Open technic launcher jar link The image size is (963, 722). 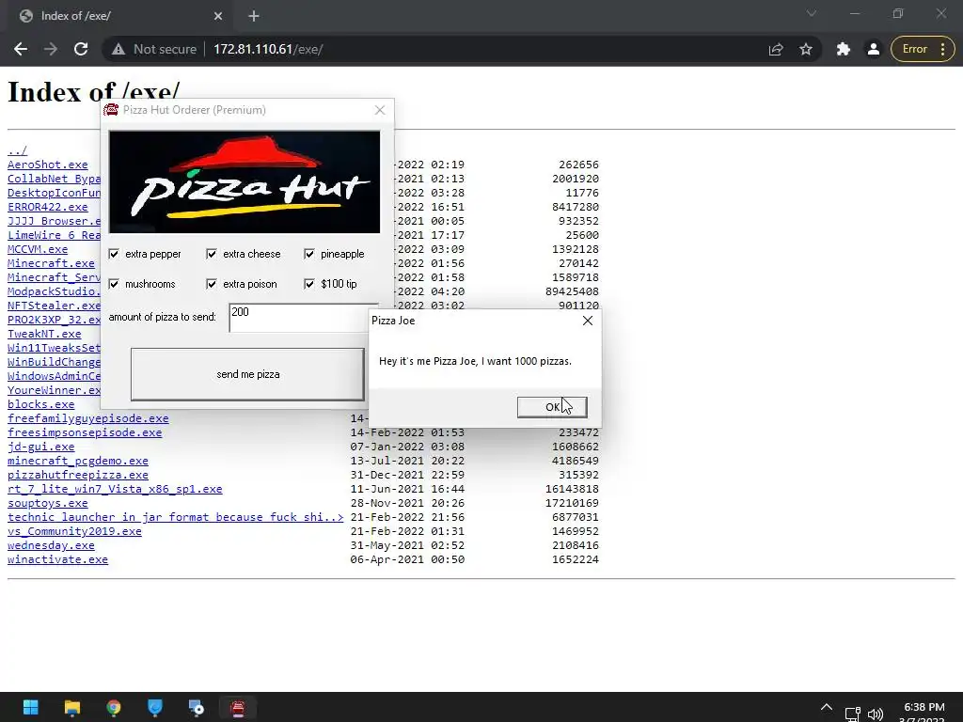coord(176,518)
